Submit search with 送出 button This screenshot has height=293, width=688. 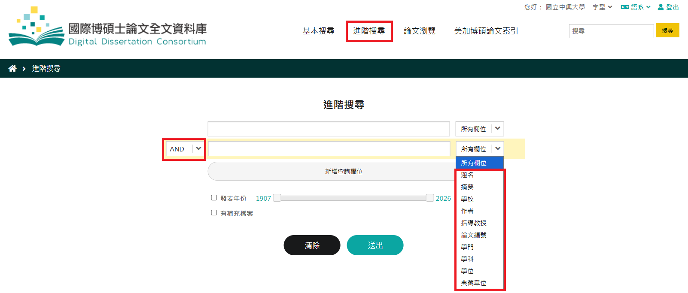point(375,245)
